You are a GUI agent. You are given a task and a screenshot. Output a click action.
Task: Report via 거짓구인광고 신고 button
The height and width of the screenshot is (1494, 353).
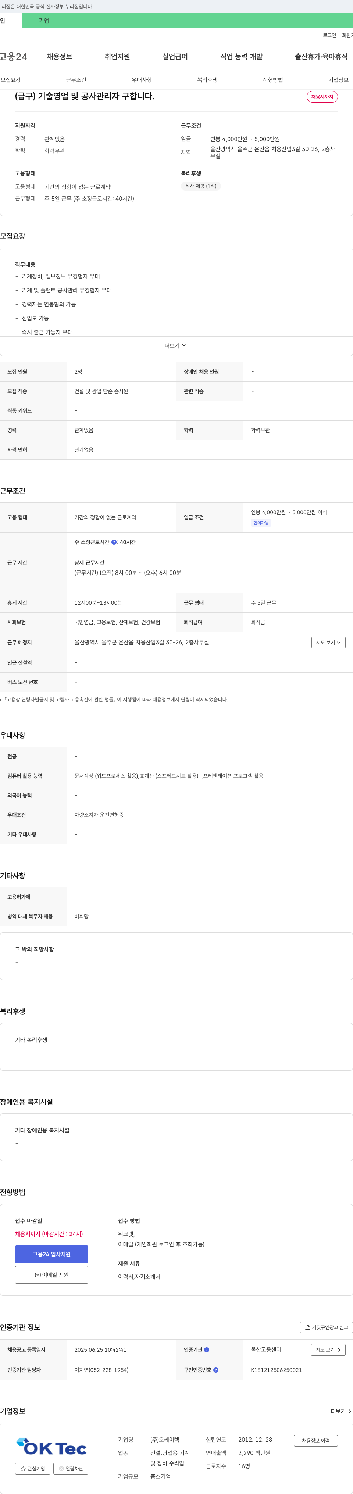[x=326, y=1327]
